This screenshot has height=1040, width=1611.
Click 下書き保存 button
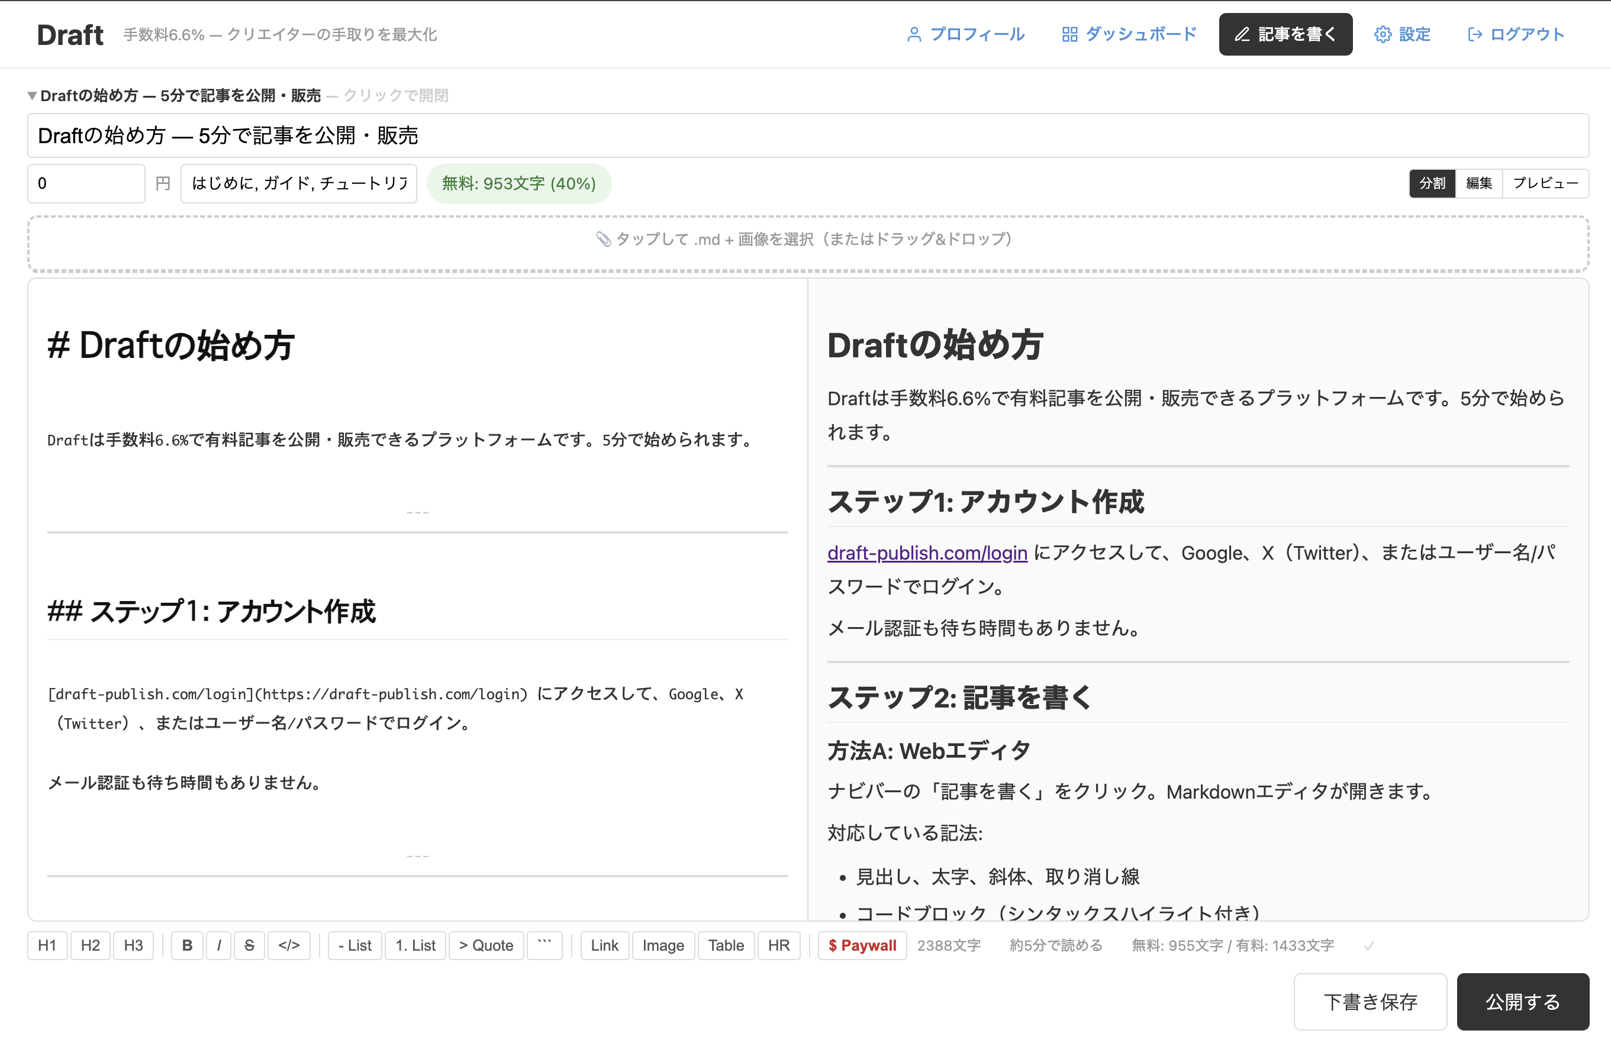click(x=1371, y=1002)
